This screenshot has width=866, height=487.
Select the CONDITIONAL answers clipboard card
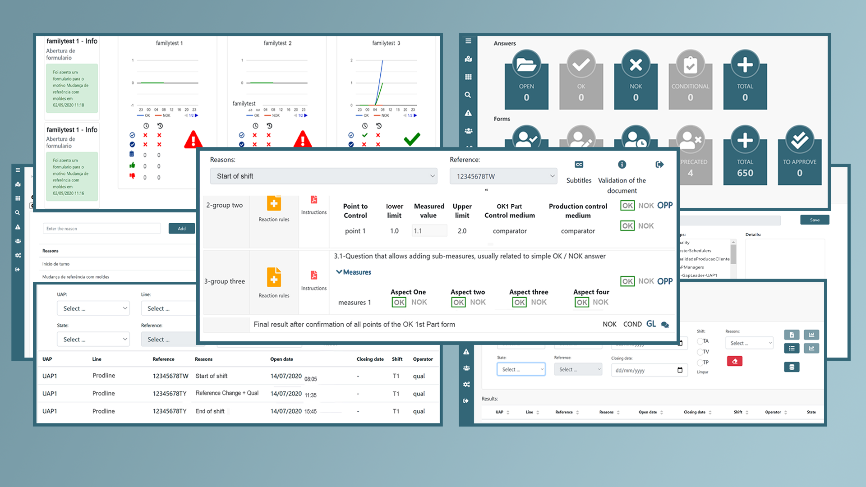pyautogui.click(x=690, y=80)
